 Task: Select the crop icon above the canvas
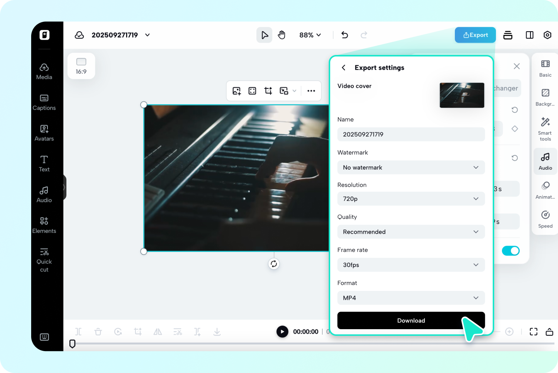pyautogui.click(x=268, y=91)
